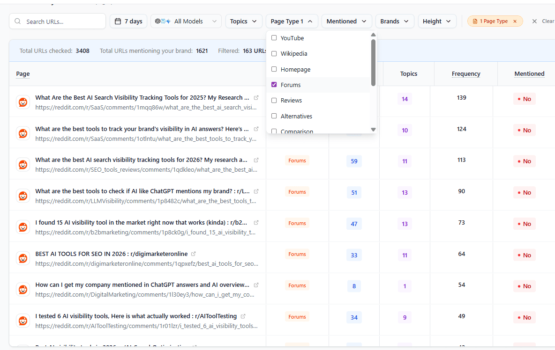
Task: Click the Search URLs input field
Action: 57,21
